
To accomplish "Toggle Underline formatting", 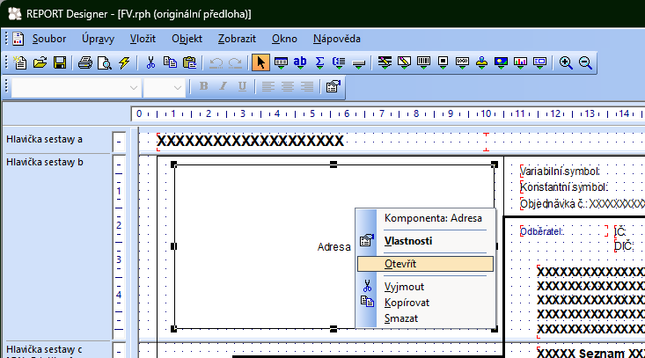I will point(242,86).
